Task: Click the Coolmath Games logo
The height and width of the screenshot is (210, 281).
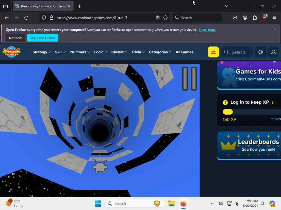Action: click(12, 52)
